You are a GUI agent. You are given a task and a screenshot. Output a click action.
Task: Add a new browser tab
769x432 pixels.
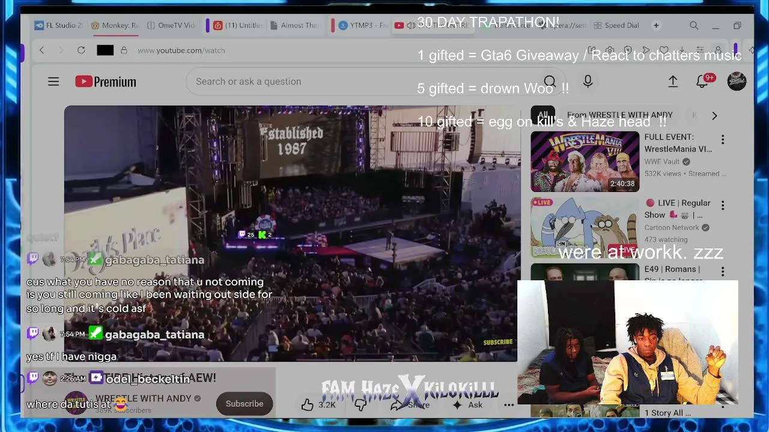click(656, 26)
